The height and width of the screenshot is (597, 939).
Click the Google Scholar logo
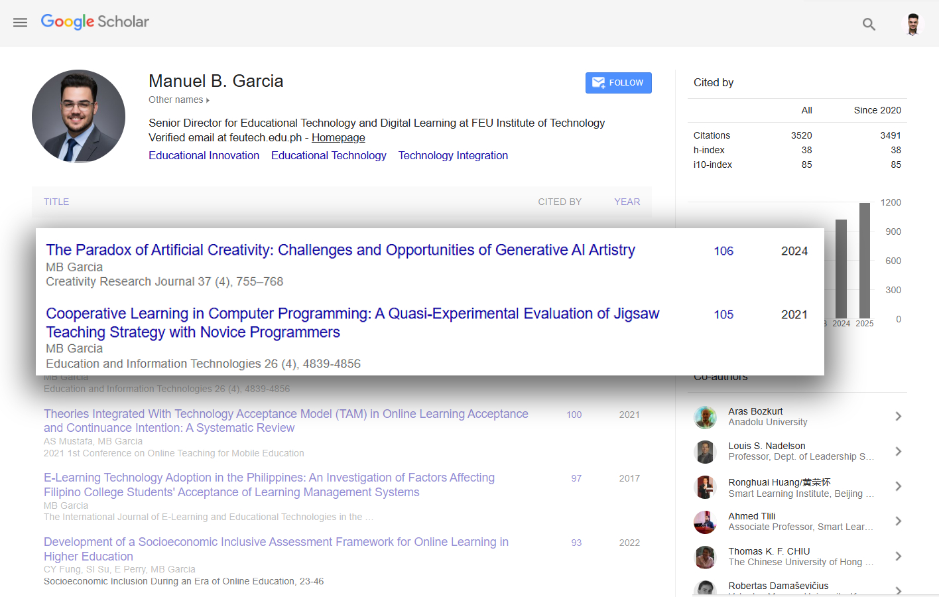(x=94, y=22)
